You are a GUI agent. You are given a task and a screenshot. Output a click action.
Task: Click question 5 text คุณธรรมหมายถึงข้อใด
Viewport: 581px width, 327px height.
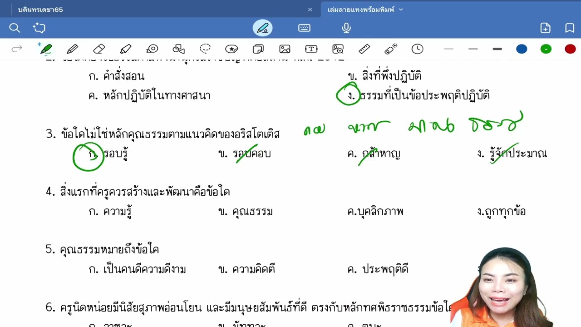[102, 249]
